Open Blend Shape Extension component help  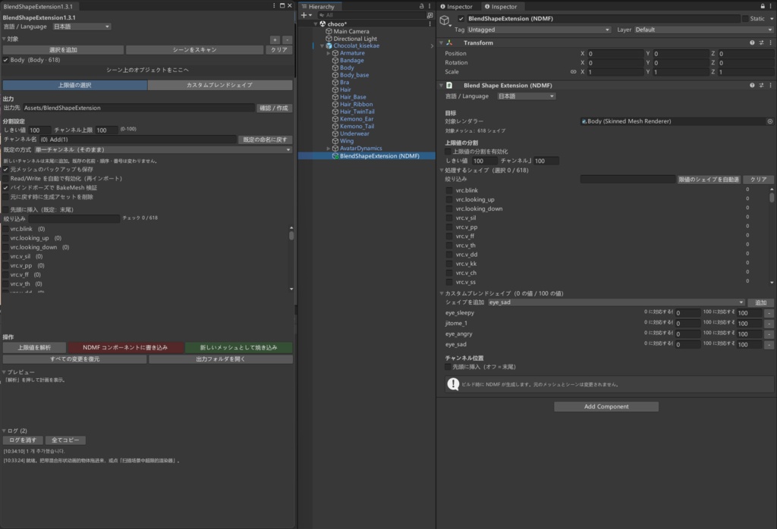pyautogui.click(x=752, y=86)
